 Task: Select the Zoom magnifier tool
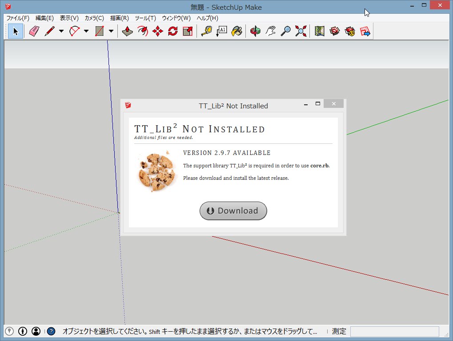click(286, 31)
